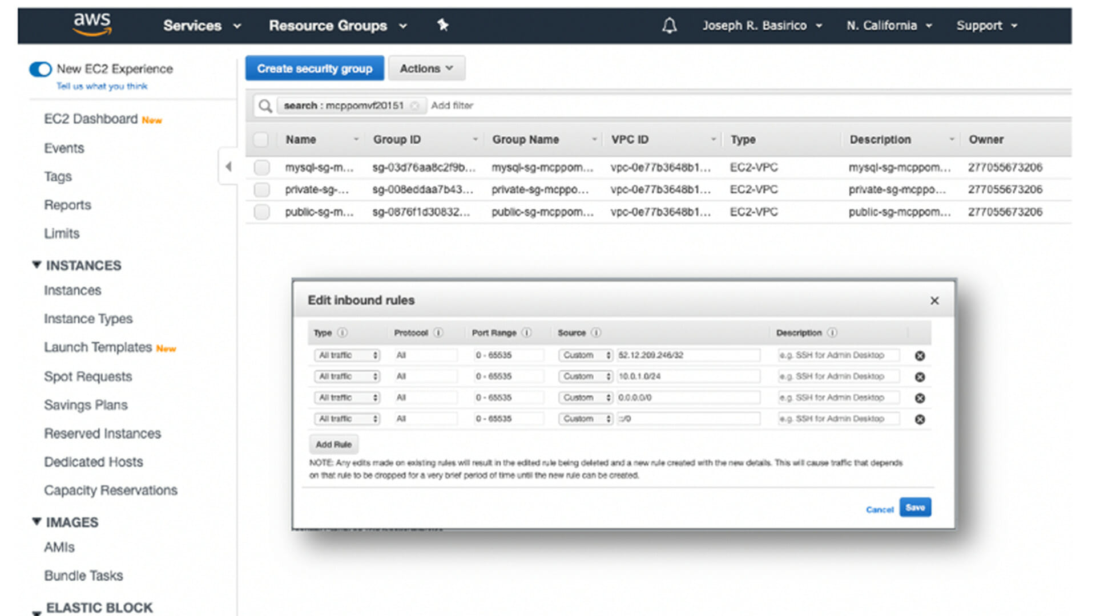Click the Add filter search field
The width and height of the screenshot is (1096, 616).
(452, 106)
